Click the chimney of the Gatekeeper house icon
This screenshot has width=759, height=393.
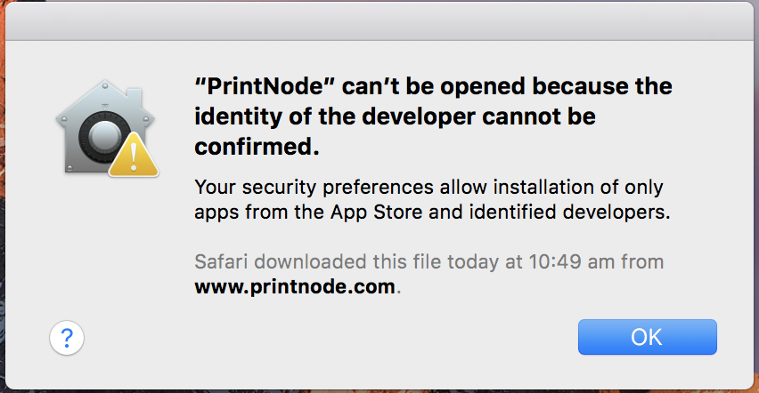tap(135, 97)
